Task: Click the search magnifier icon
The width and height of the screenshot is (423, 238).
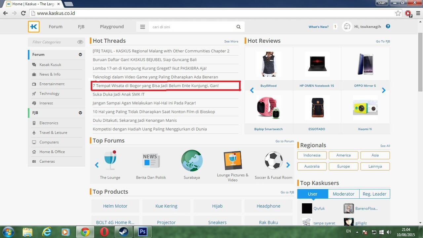Action: click(238, 27)
